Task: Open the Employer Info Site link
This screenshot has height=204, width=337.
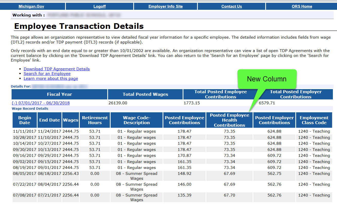Action: point(165,6)
